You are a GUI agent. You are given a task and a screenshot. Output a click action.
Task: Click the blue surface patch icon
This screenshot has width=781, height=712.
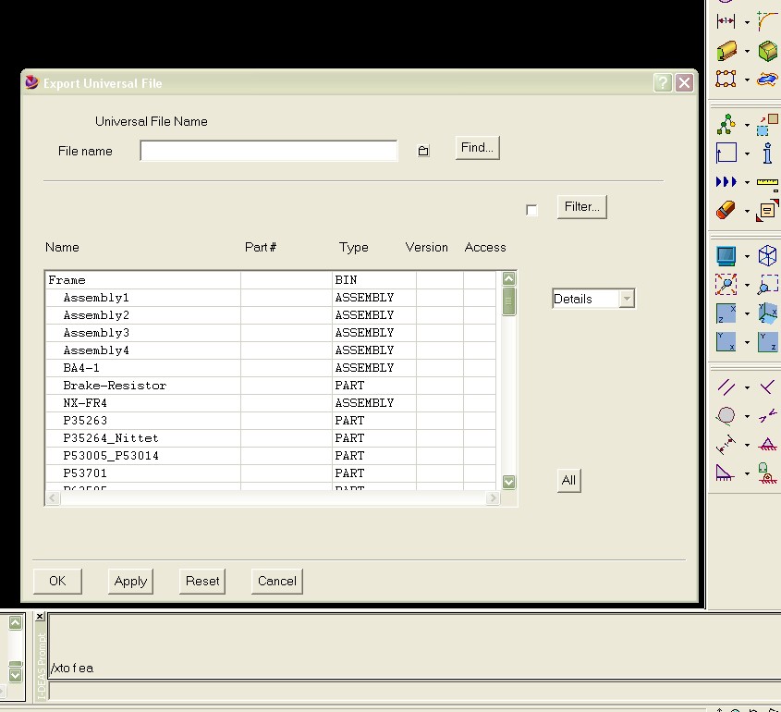pyautogui.click(x=767, y=79)
